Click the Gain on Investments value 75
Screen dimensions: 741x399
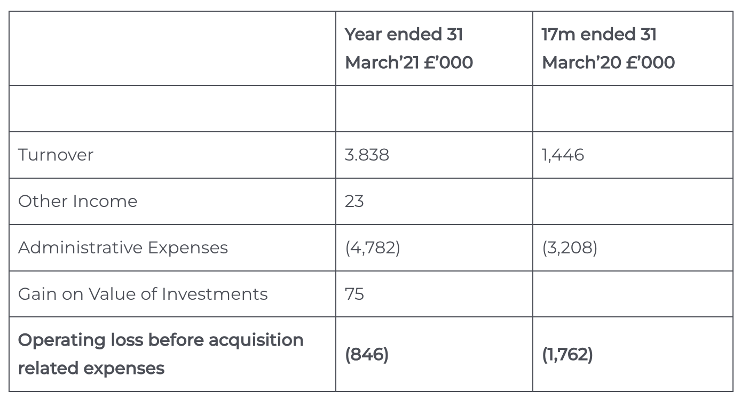354,294
